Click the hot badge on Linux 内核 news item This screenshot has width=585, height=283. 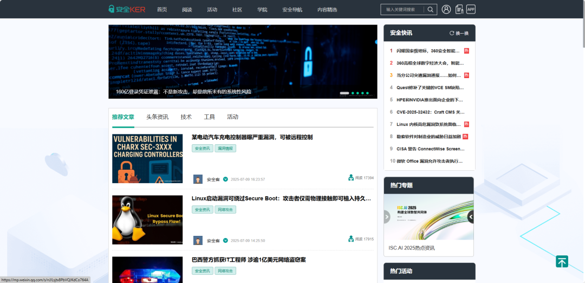466,124
